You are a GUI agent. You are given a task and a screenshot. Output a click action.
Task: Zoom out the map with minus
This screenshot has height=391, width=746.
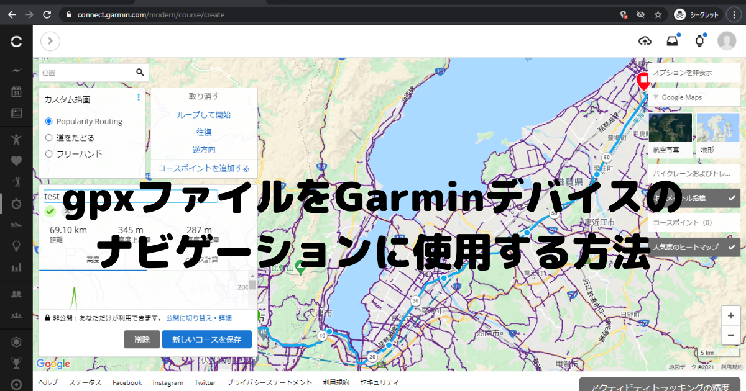pyautogui.click(x=730, y=335)
